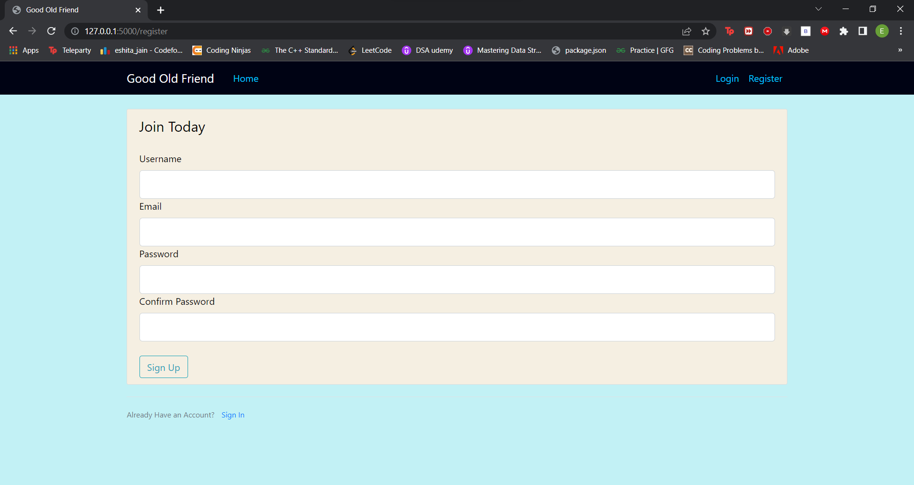The height and width of the screenshot is (485, 914).
Task: Click the reload page icon
Action: tap(51, 31)
